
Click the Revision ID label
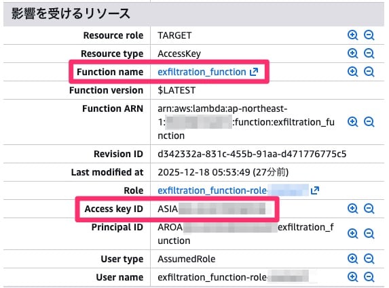coord(118,154)
